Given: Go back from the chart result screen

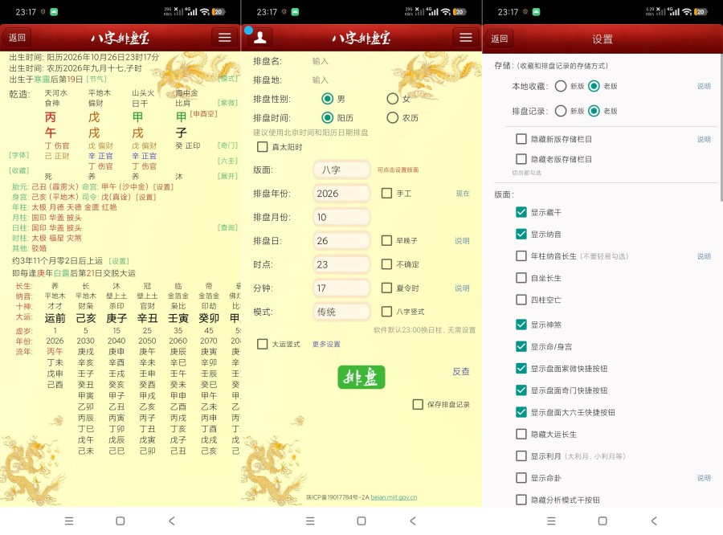Looking at the screenshot, I should coord(17,38).
